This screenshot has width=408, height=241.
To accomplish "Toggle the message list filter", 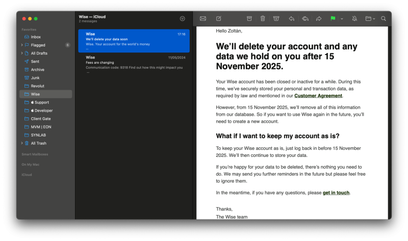I will pyautogui.click(x=183, y=18).
